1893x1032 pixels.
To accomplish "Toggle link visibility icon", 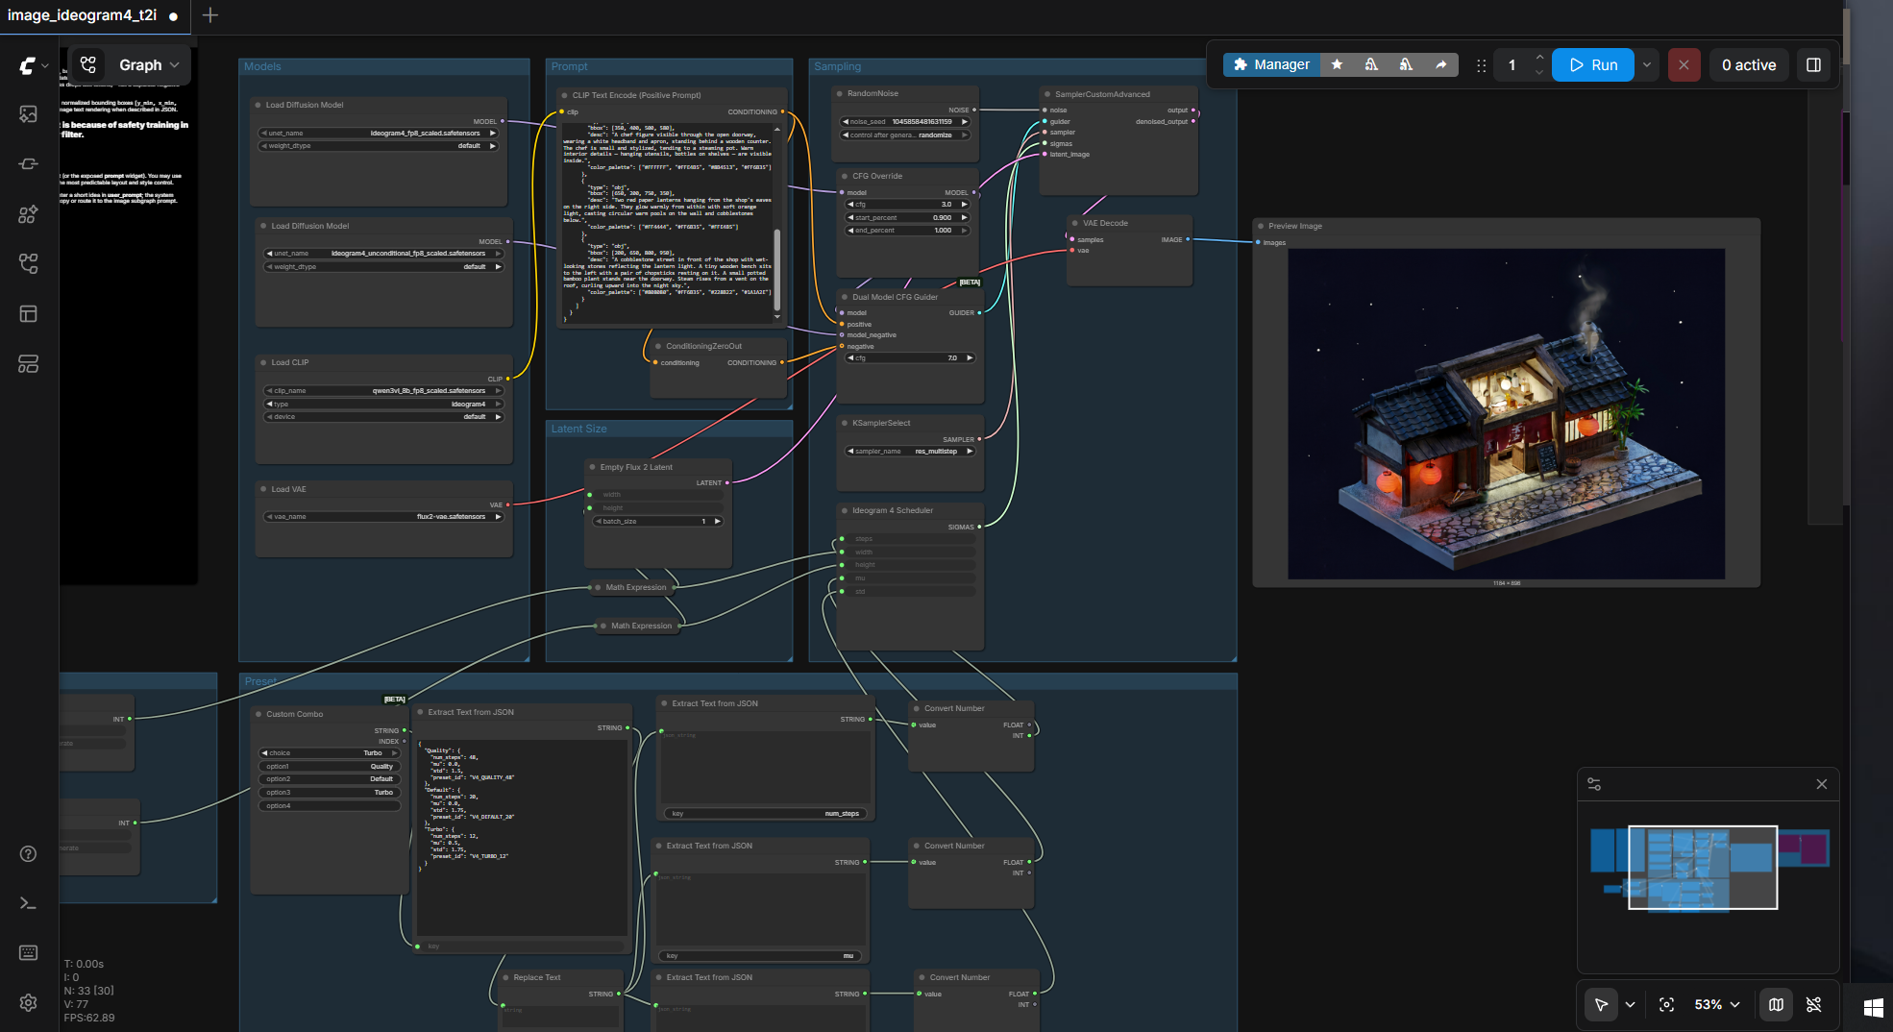I will pyautogui.click(x=1813, y=1004).
